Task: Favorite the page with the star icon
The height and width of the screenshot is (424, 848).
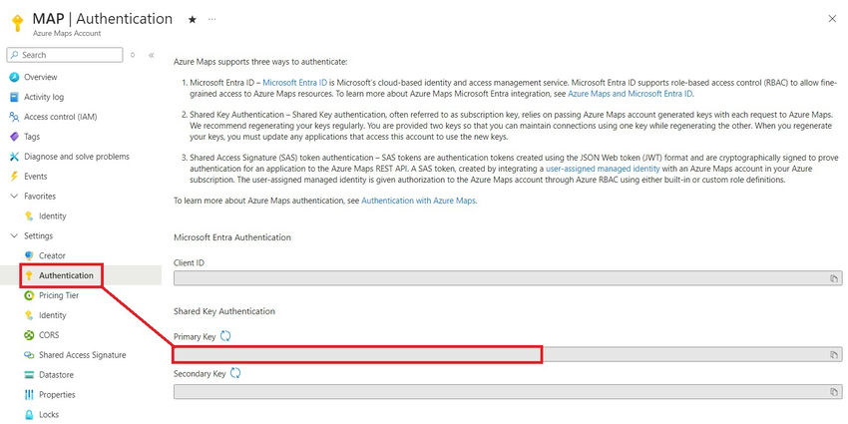Action: click(x=192, y=20)
